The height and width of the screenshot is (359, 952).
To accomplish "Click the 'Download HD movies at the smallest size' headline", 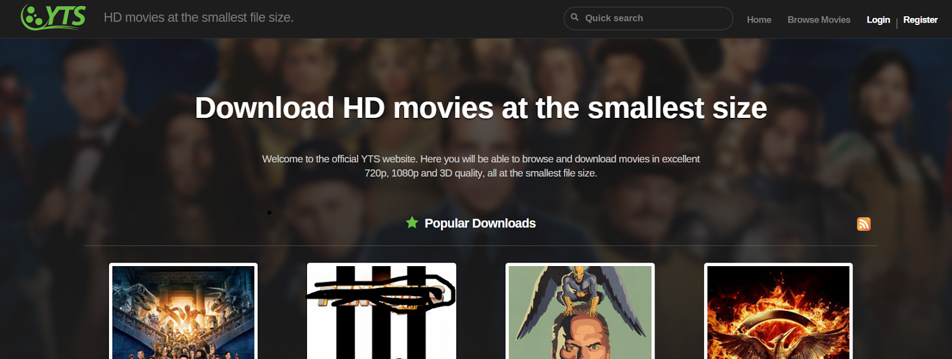I will (x=481, y=108).
